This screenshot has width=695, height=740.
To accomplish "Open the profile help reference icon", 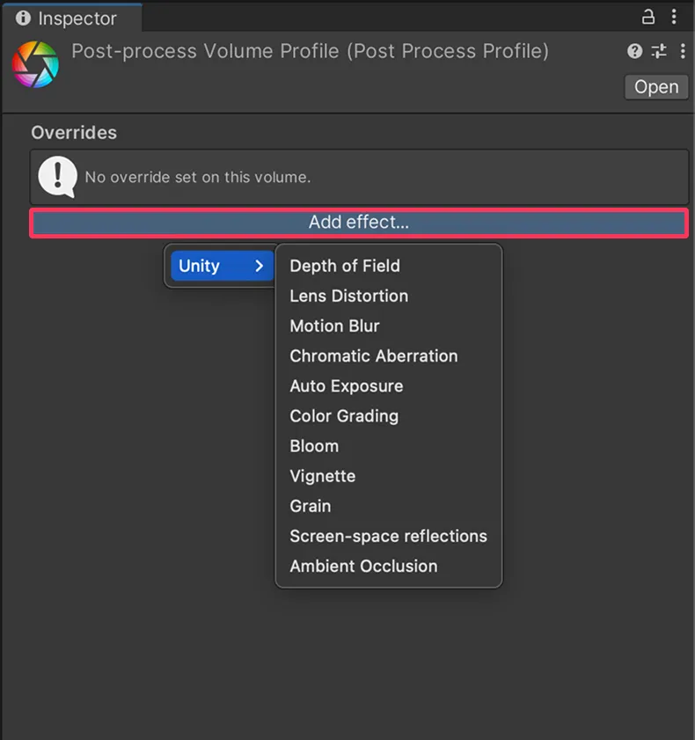I will pos(634,51).
